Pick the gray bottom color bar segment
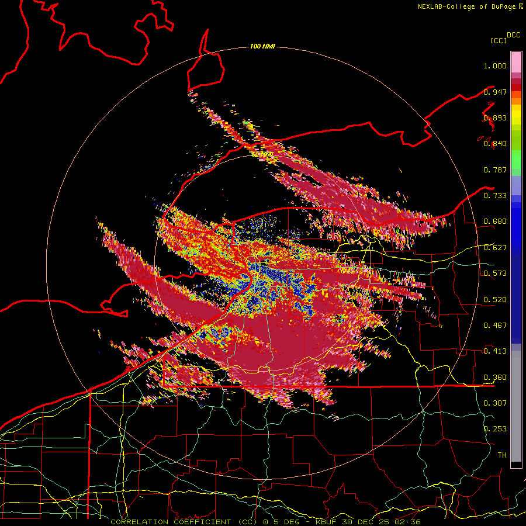Image resolution: width=526 pixels, height=526 pixels. (x=516, y=406)
